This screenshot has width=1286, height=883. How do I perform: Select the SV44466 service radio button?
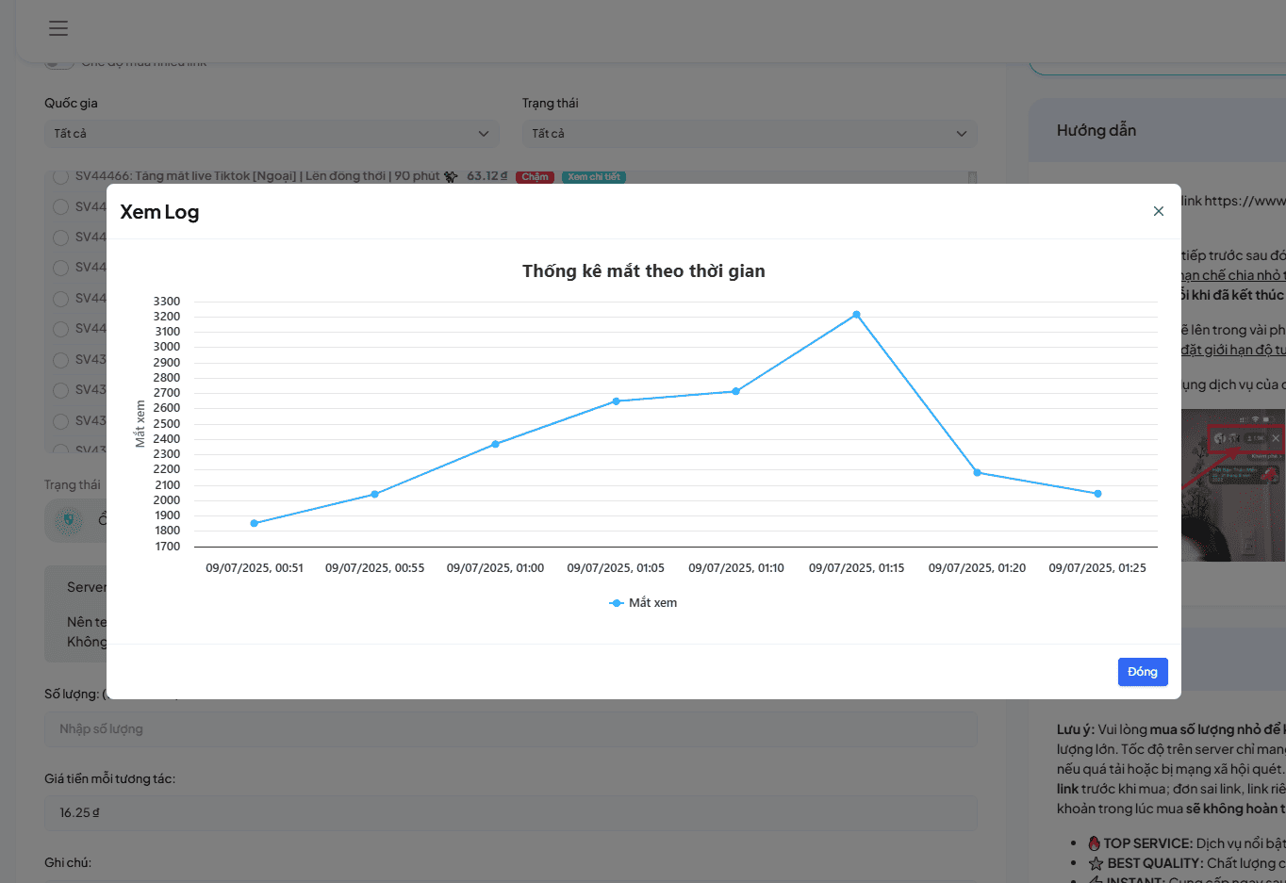click(x=60, y=176)
